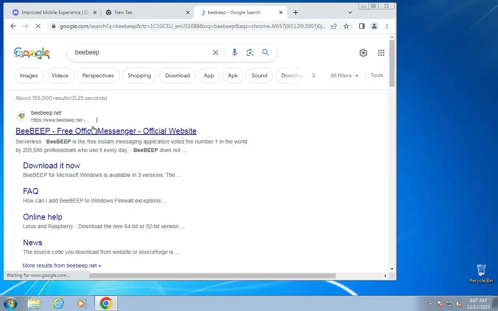Go back to the previous page
Screen dimensions: 498x311
pyautogui.click(x=13, y=26)
